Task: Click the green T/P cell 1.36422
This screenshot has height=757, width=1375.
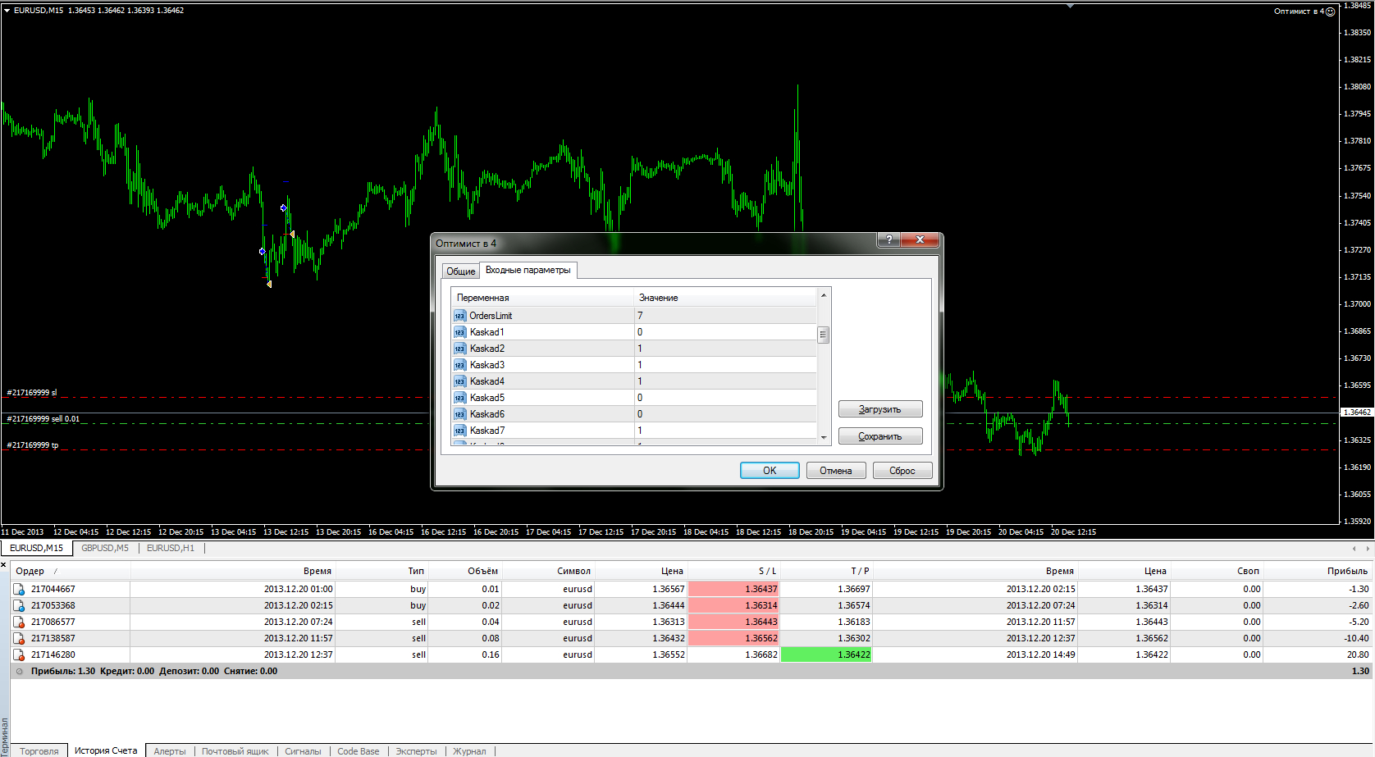Action: (x=826, y=654)
